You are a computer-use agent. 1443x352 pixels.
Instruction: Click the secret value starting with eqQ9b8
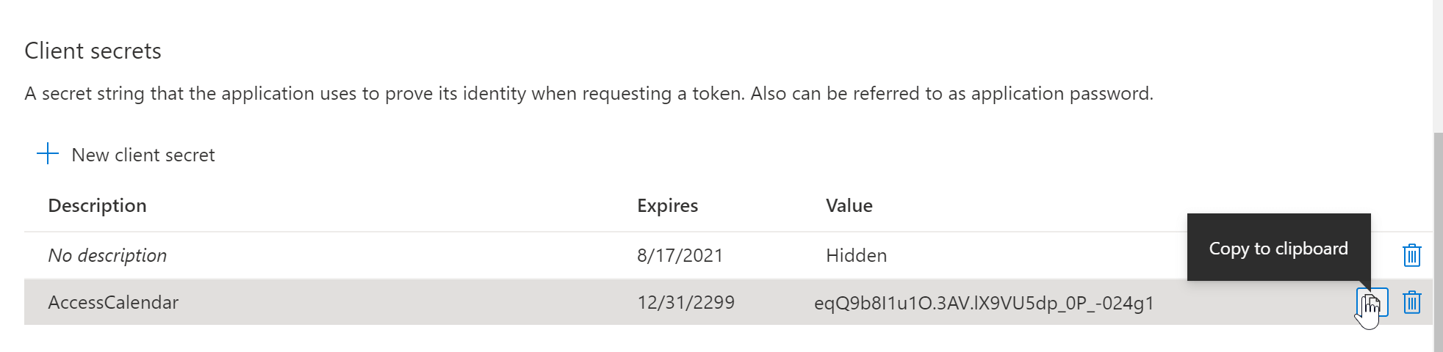tap(984, 303)
